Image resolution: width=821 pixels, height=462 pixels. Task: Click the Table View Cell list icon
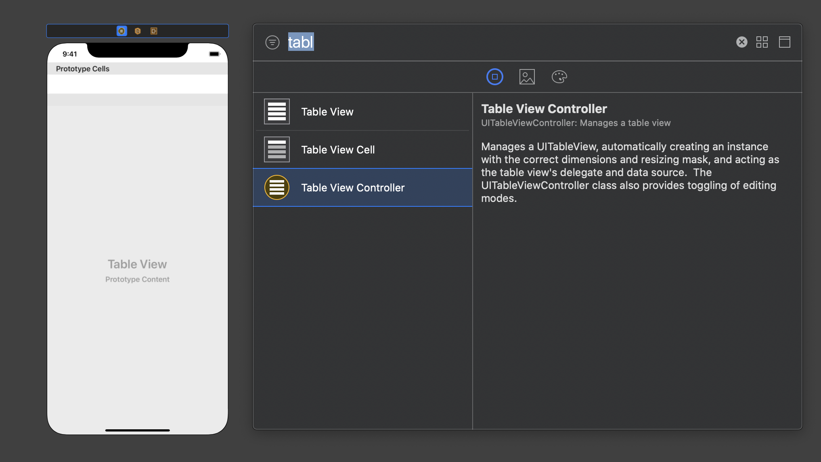pyautogui.click(x=277, y=149)
